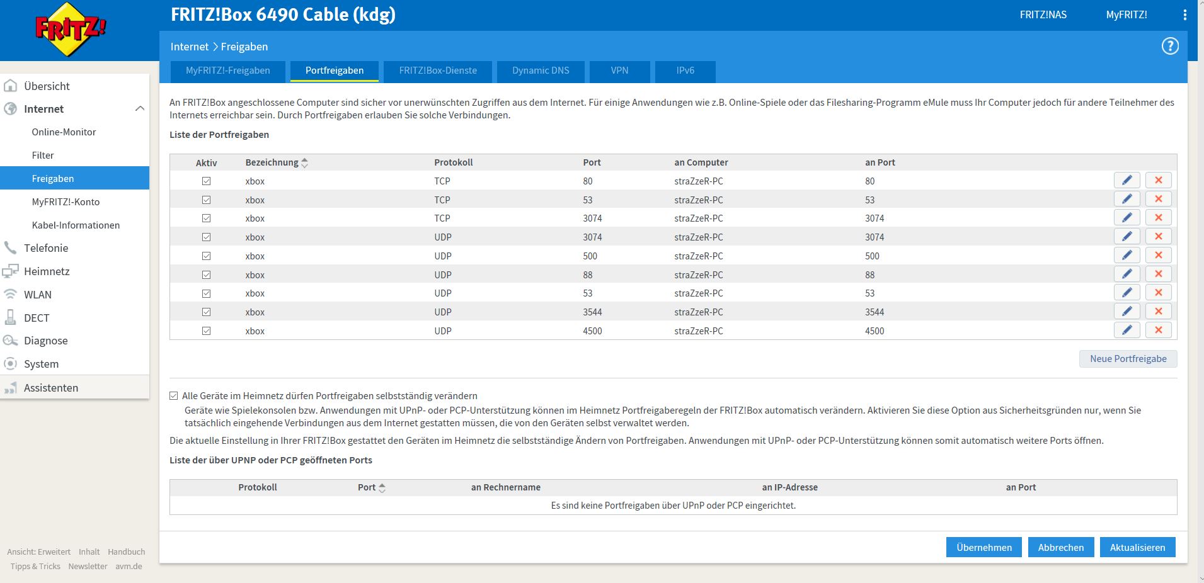
Task: Edit the xbox UDP port 3074 rule
Action: [1127, 237]
